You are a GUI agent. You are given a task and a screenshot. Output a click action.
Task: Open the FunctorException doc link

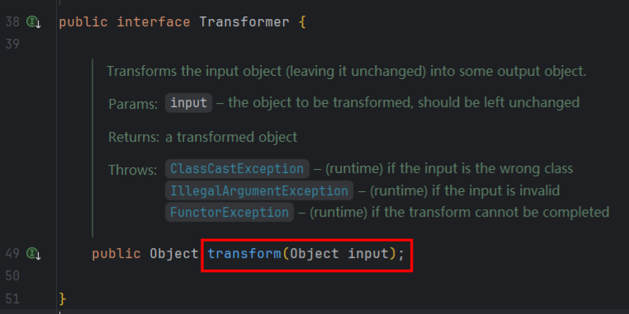click(229, 212)
